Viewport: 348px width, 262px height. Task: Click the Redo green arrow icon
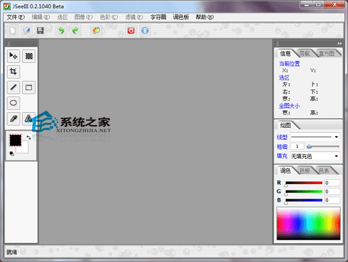75,30
